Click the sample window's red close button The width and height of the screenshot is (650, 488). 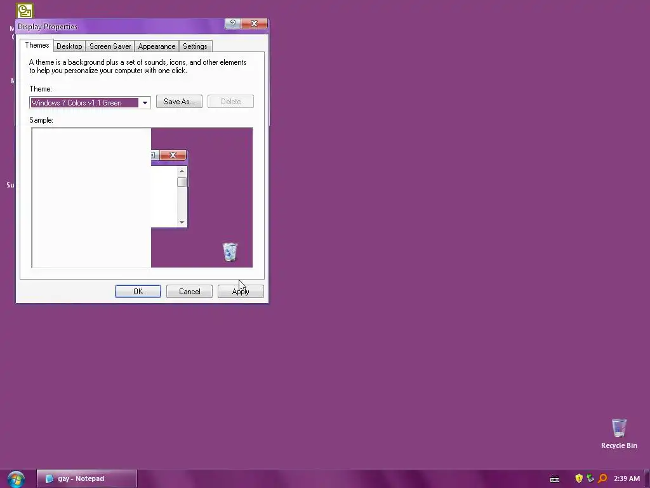click(173, 155)
